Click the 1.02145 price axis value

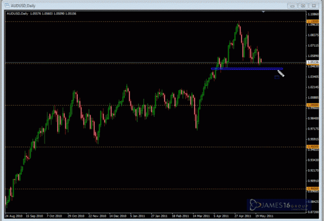[313, 87]
